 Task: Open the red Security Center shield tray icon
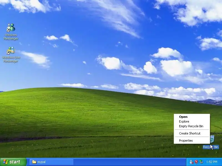tap(196, 162)
